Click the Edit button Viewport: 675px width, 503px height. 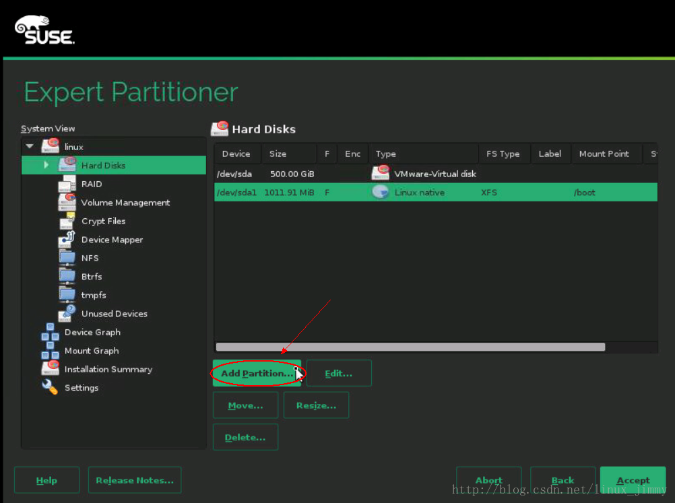[x=339, y=373]
